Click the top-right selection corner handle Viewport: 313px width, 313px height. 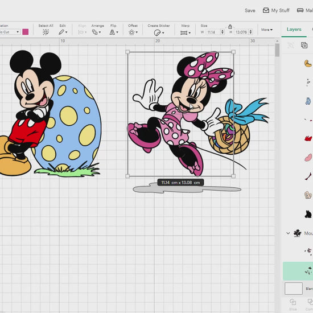click(233, 52)
